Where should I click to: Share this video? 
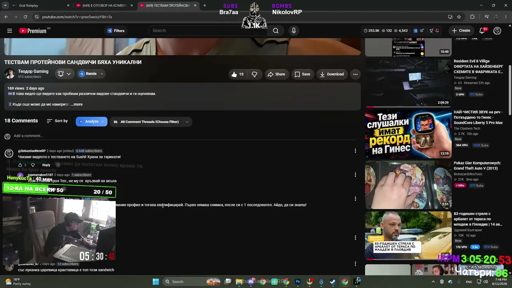coord(276,74)
